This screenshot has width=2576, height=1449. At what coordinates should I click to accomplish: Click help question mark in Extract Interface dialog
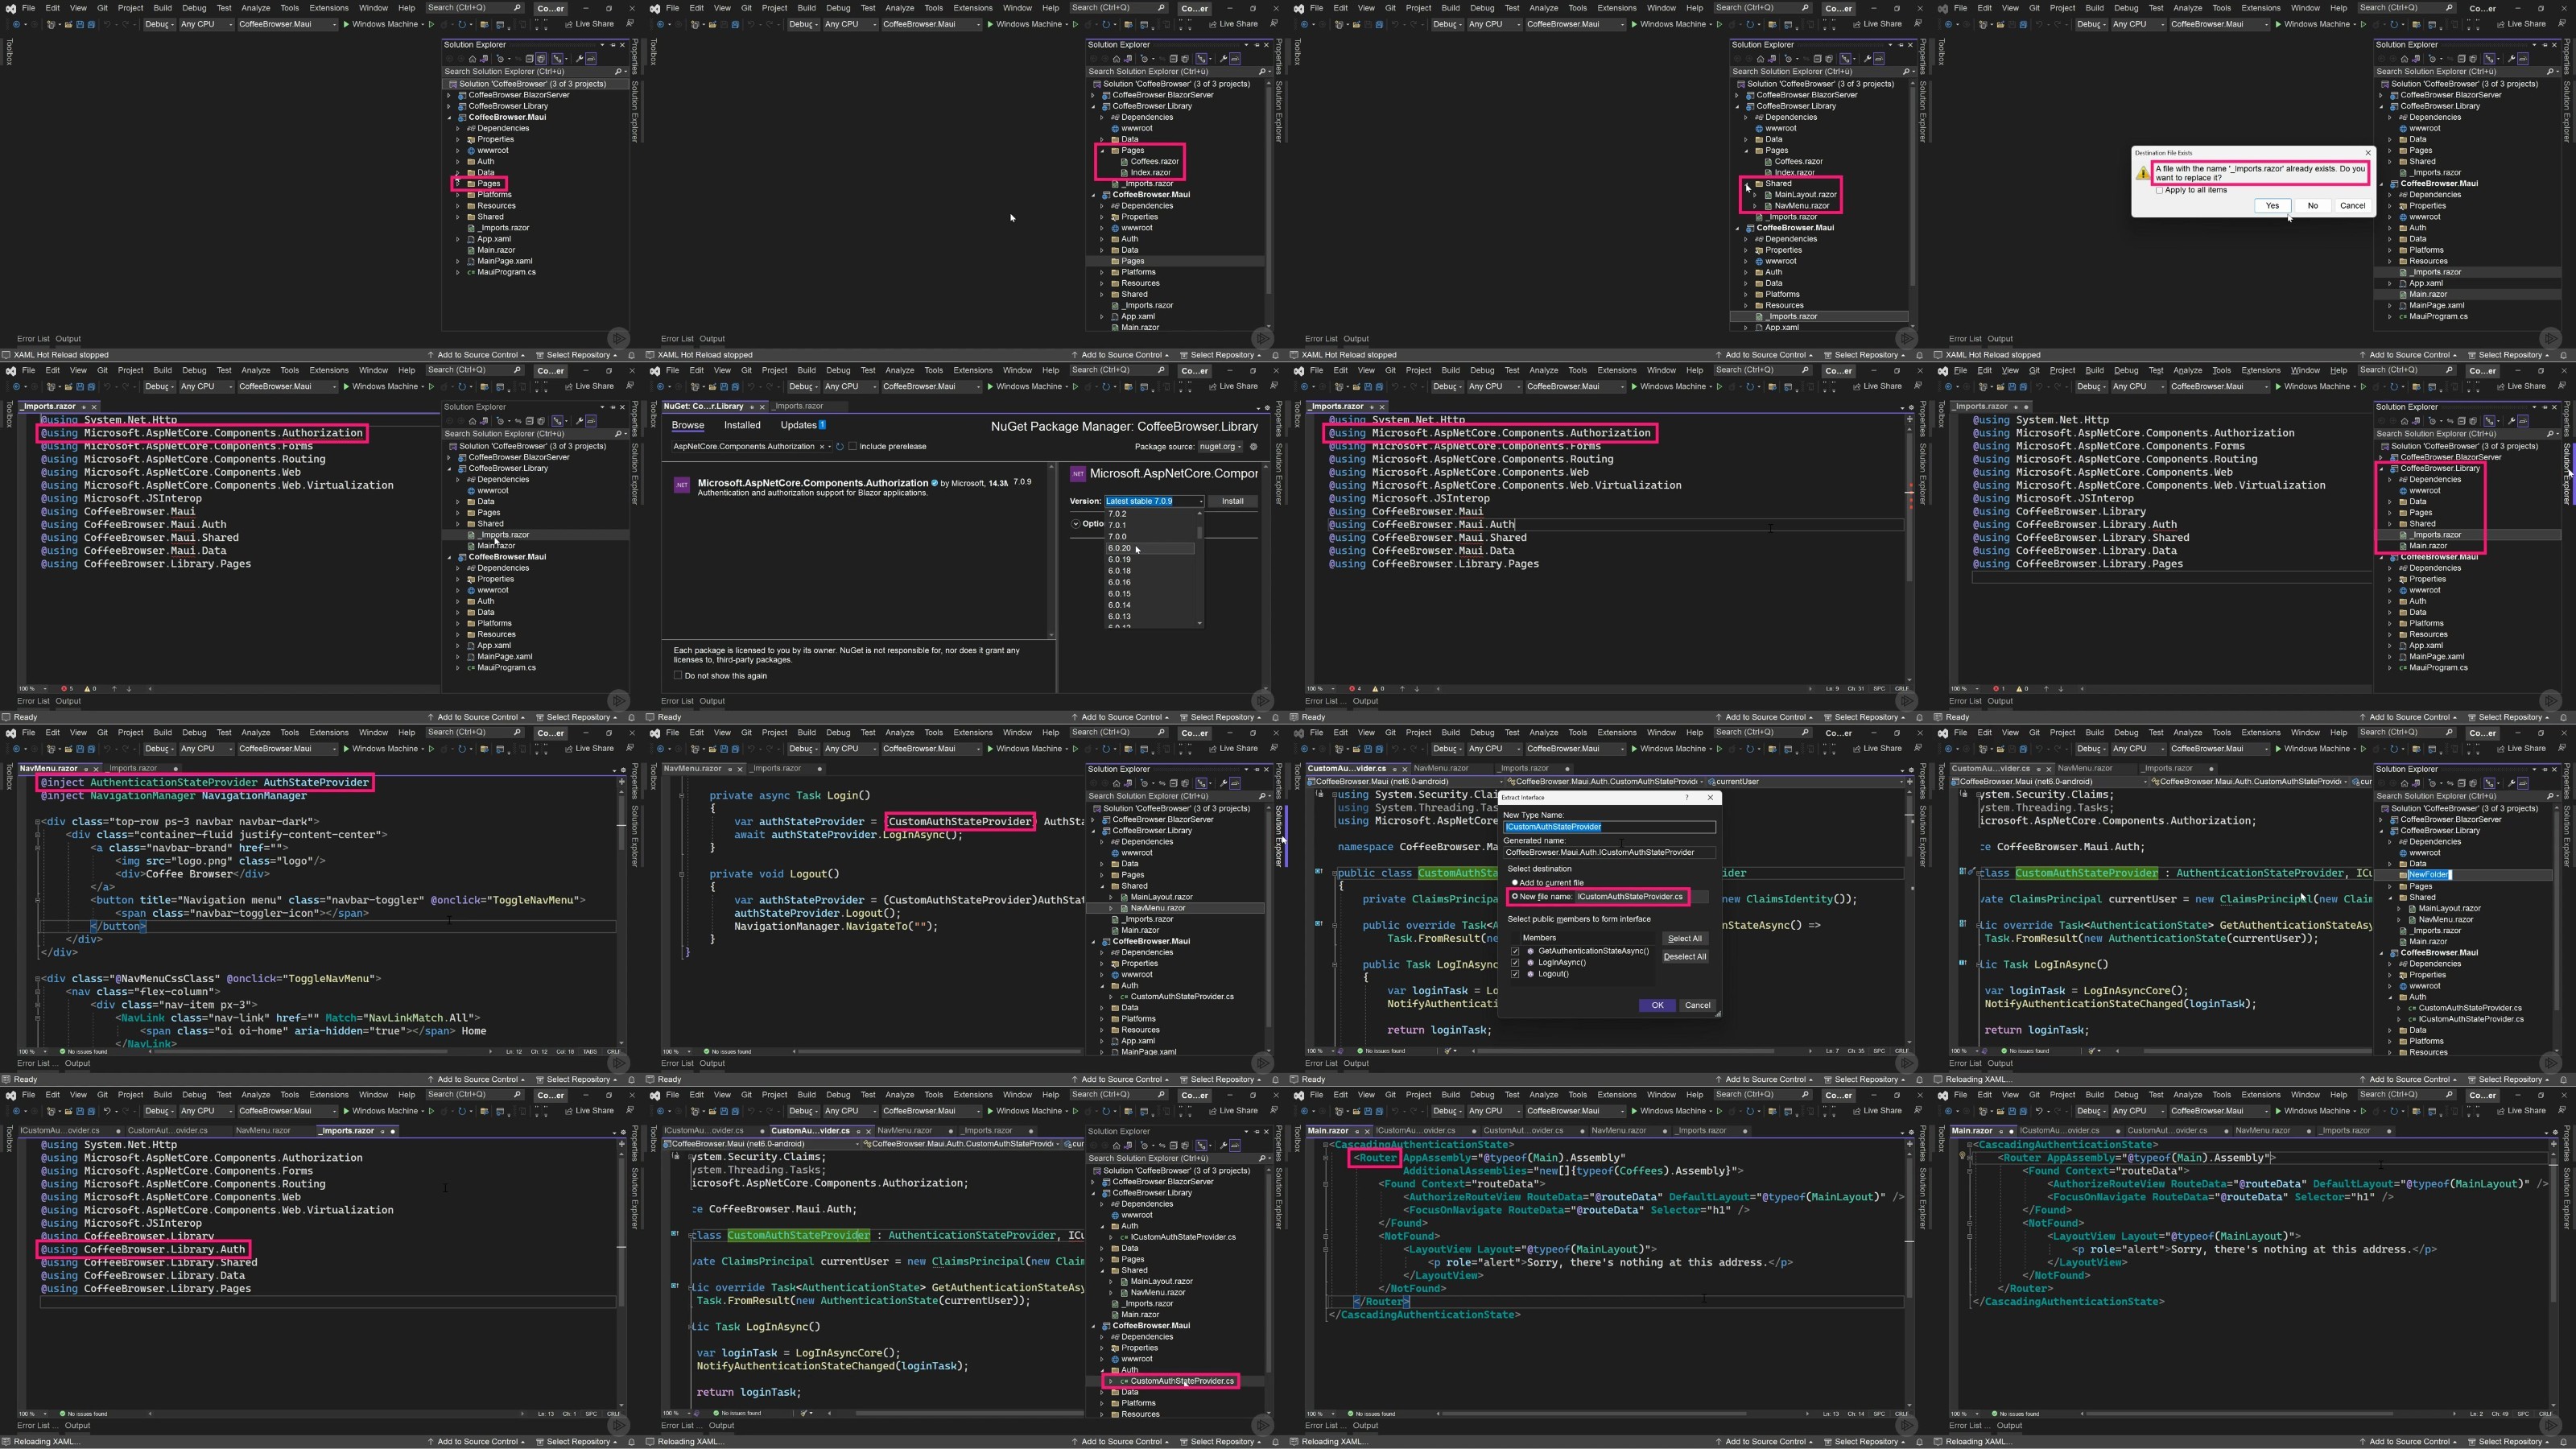click(x=1687, y=798)
